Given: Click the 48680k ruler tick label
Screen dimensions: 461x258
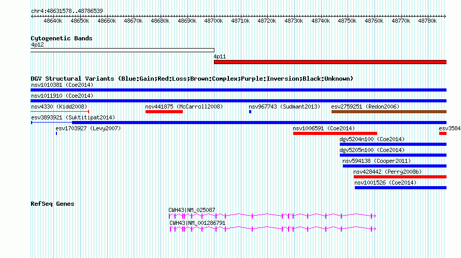Looking at the screenshot, I should coord(160,21).
